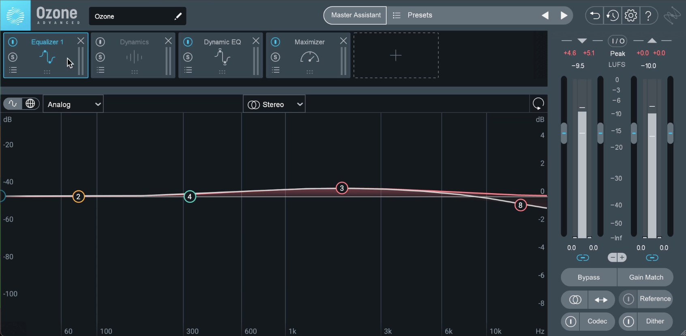Click the iZotope wave icon top right
This screenshot has height=336, width=686.
[672, 16]
